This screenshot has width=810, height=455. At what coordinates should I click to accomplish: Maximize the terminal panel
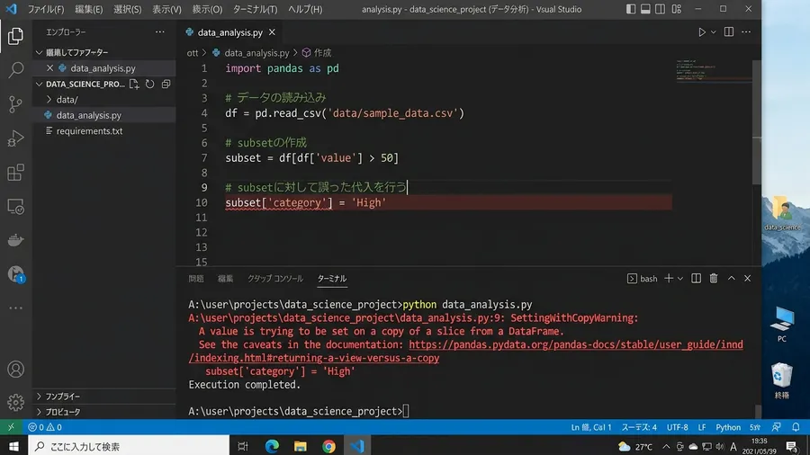click(x=731, y=279)
